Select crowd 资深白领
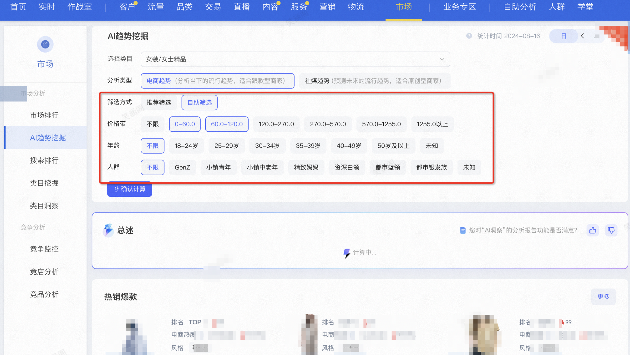The image size is (630, 355). click(x=347, y=168)
